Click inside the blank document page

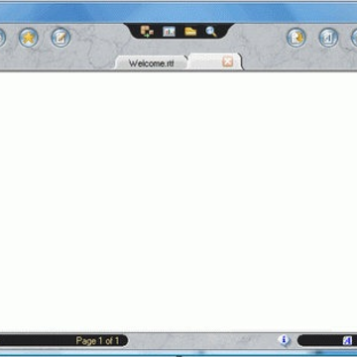(178, 201)
